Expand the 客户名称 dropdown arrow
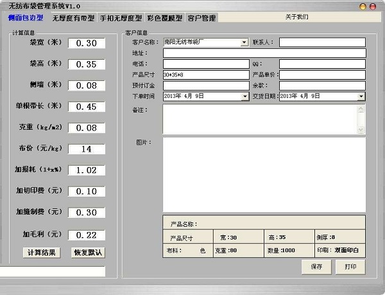Viewport: 385px width, 295px height. tap(244, 42)
